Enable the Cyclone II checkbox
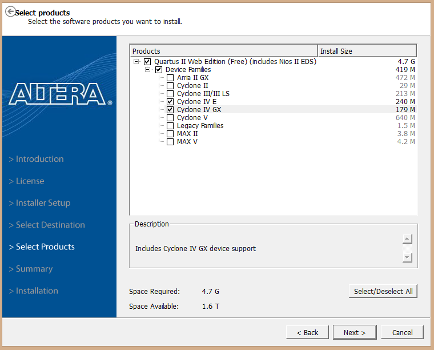 point(170,86)
